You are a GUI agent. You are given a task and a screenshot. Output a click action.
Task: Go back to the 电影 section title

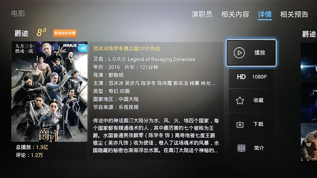tap(18, 13)
